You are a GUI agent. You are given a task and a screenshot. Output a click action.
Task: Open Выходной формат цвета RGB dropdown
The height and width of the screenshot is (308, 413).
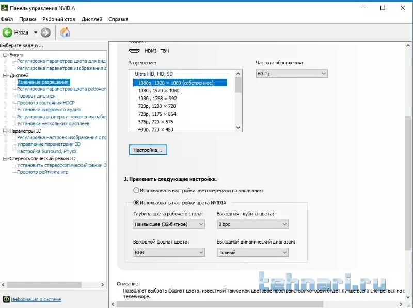(x=169, y=252)
